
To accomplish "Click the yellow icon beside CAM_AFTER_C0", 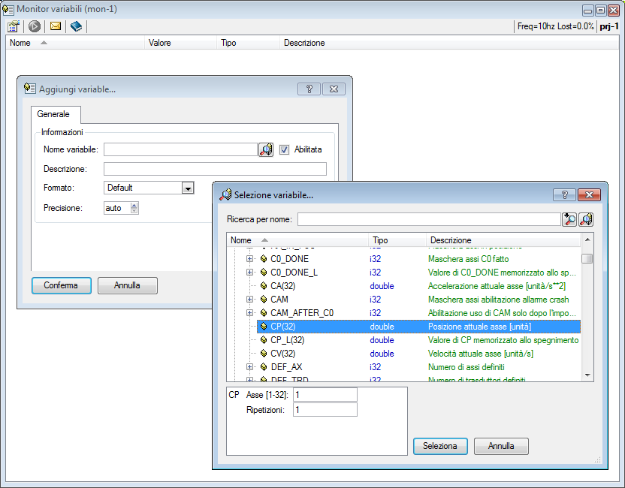I will (x=264, y=313).
